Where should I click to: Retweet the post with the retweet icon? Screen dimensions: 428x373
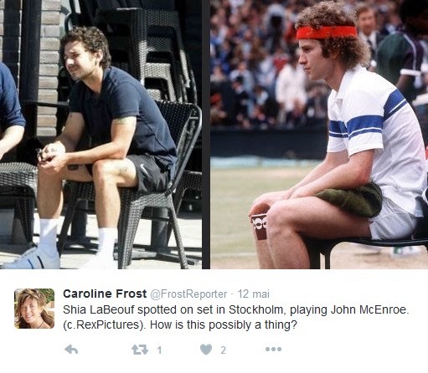tap(140, 350)
